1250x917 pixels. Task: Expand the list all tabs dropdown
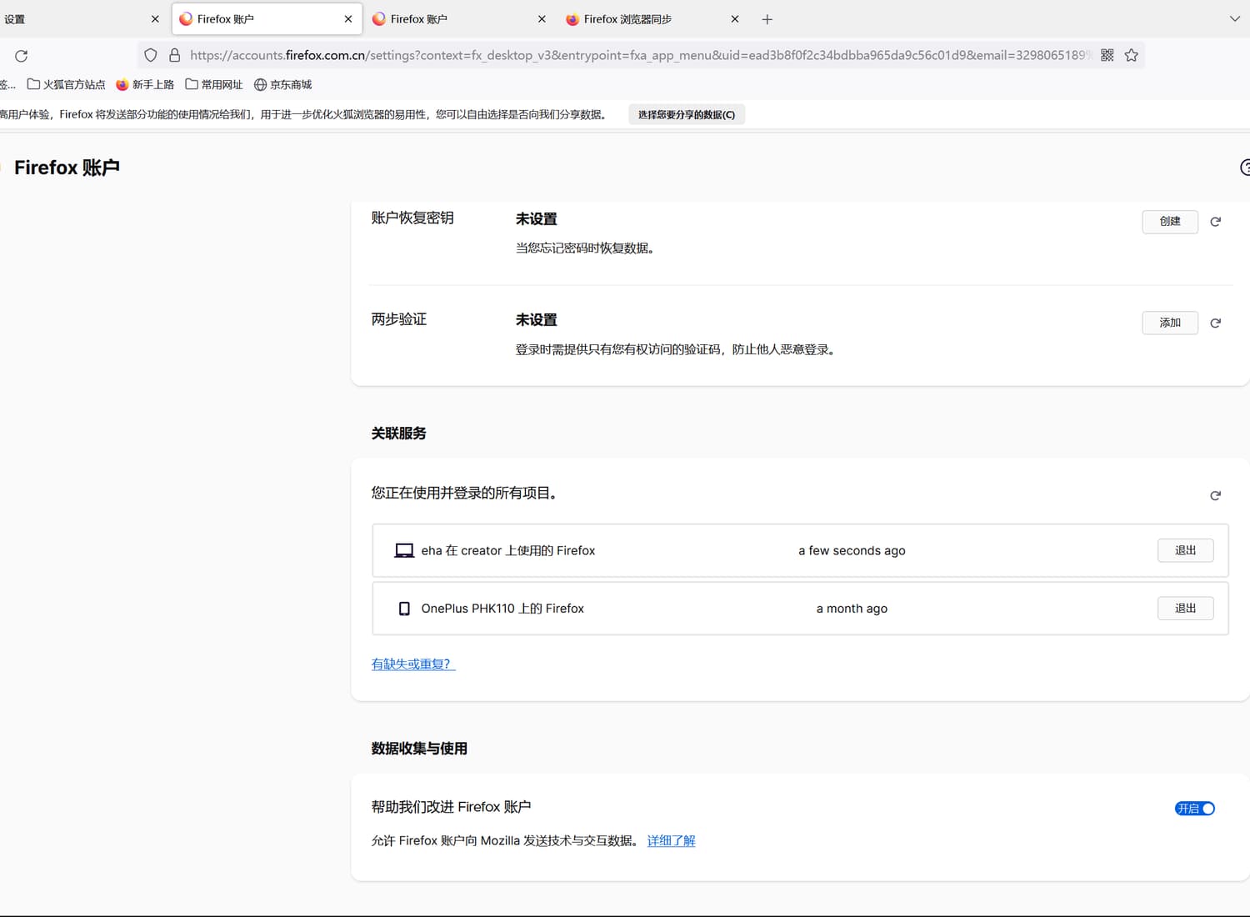coord(1234,19)
